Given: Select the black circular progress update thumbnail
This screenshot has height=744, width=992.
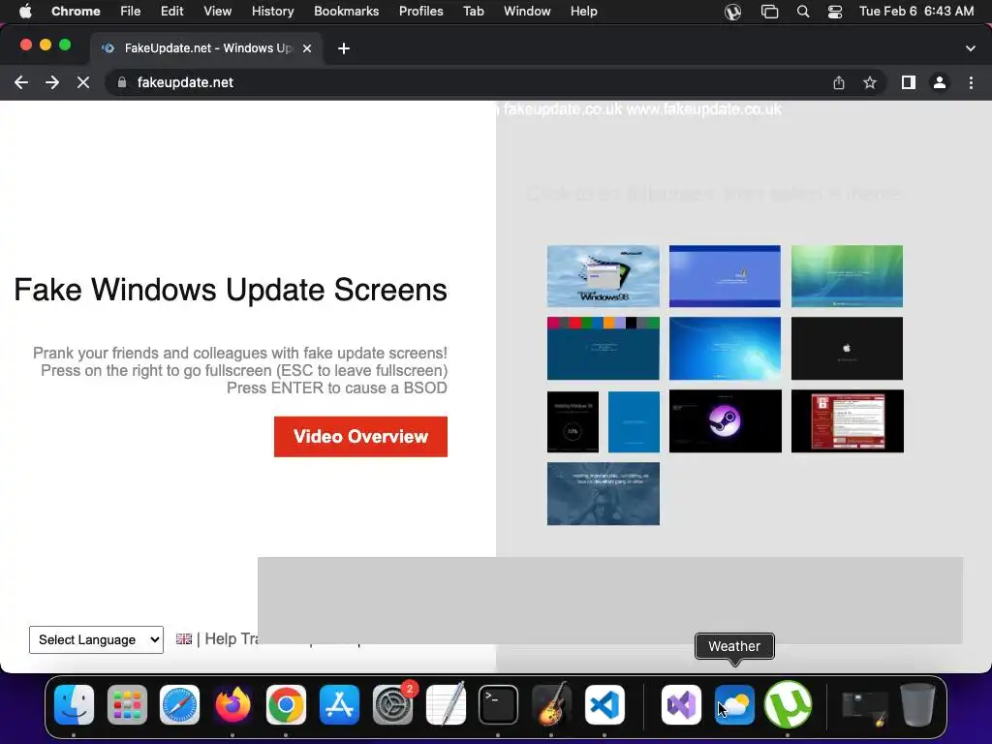Looking at the screenshot, I should pyautogui.click(x=573, y=421).
